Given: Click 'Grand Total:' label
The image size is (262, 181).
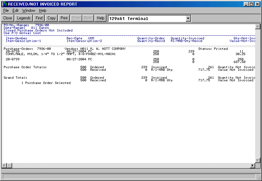Looking at the screenshot, I should pyautogui.click(x=15, y=78).
